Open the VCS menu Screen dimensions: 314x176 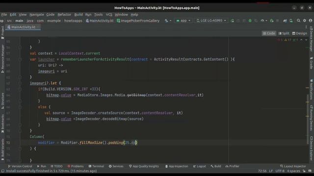point(109,14)
